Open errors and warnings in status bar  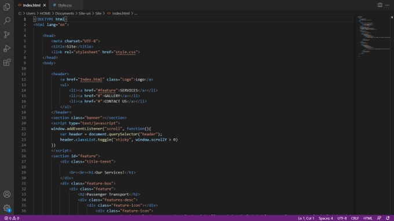[12, 218]
